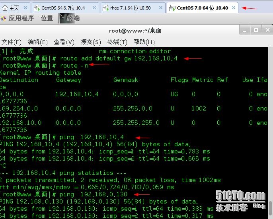Click 'Kernel IP routing table' line
The width and height of the screenshot is (273, 219).
(x=41, y=73)
